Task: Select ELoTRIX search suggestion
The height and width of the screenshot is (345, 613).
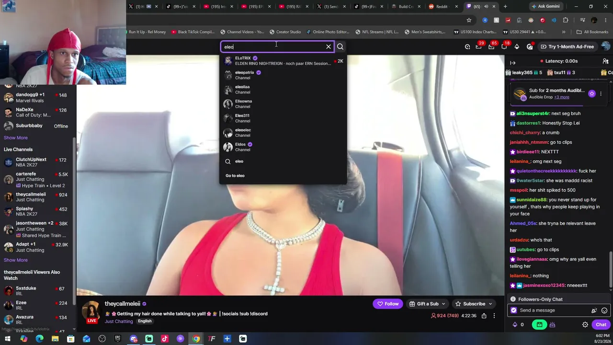Action: tap(284, 60)
